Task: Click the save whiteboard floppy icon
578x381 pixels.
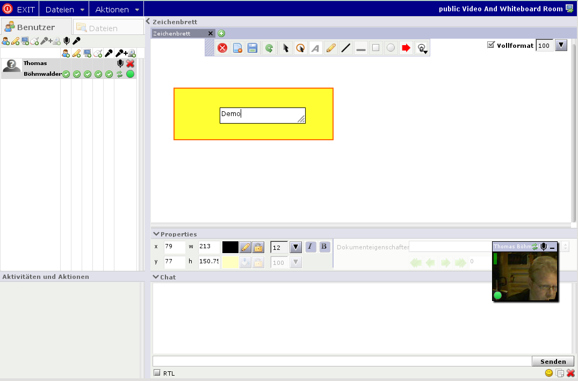Action: tap(252, 48)
